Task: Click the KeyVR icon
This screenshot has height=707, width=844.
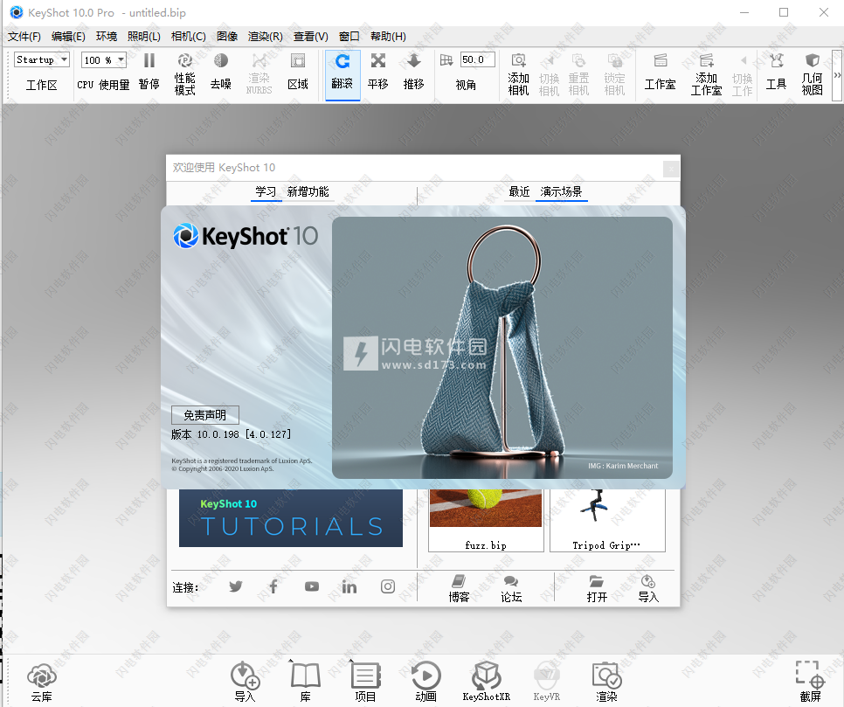Action: 546,683
